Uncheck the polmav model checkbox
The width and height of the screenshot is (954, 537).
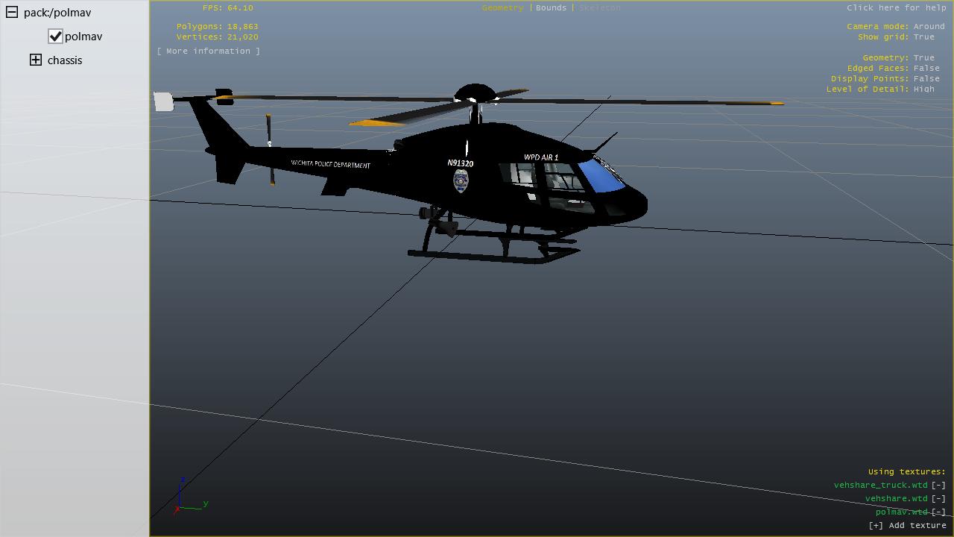click(x=55, y=37)
